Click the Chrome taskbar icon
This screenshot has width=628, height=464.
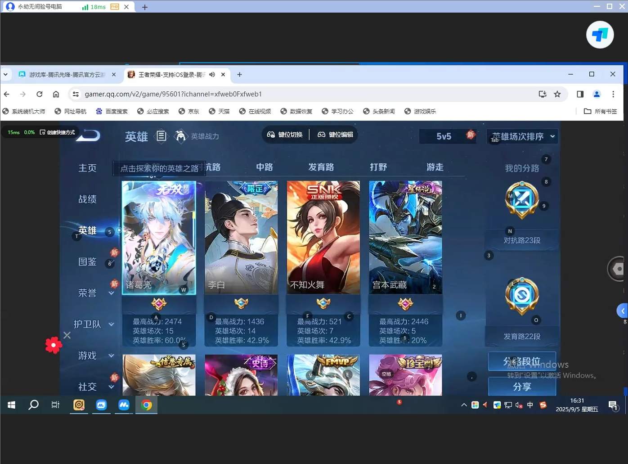[x=146, y=405]
